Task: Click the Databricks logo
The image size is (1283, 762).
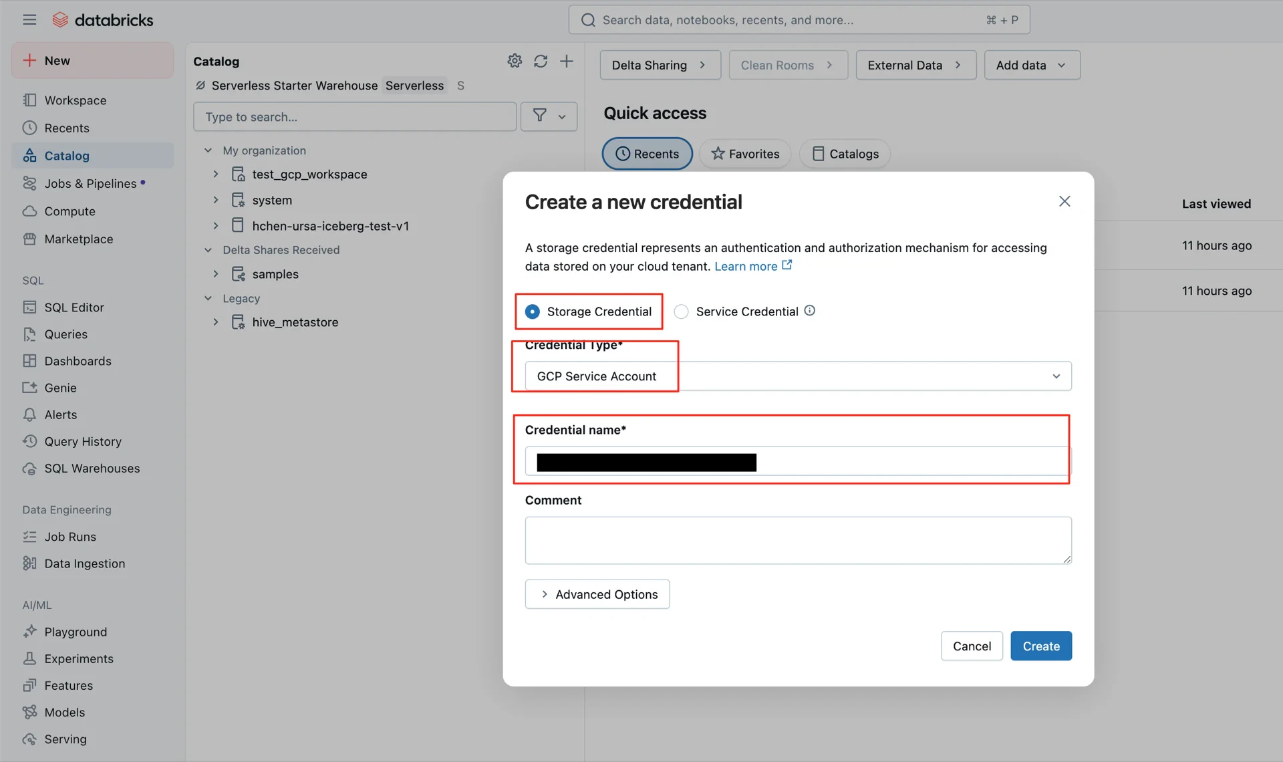Action: pyautogui.click(x=103, y=19)
